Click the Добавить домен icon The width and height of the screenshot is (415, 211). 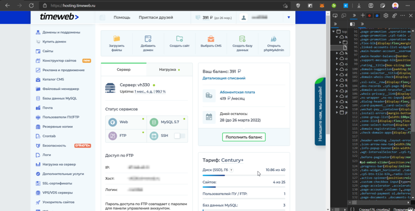click(148, 39)
